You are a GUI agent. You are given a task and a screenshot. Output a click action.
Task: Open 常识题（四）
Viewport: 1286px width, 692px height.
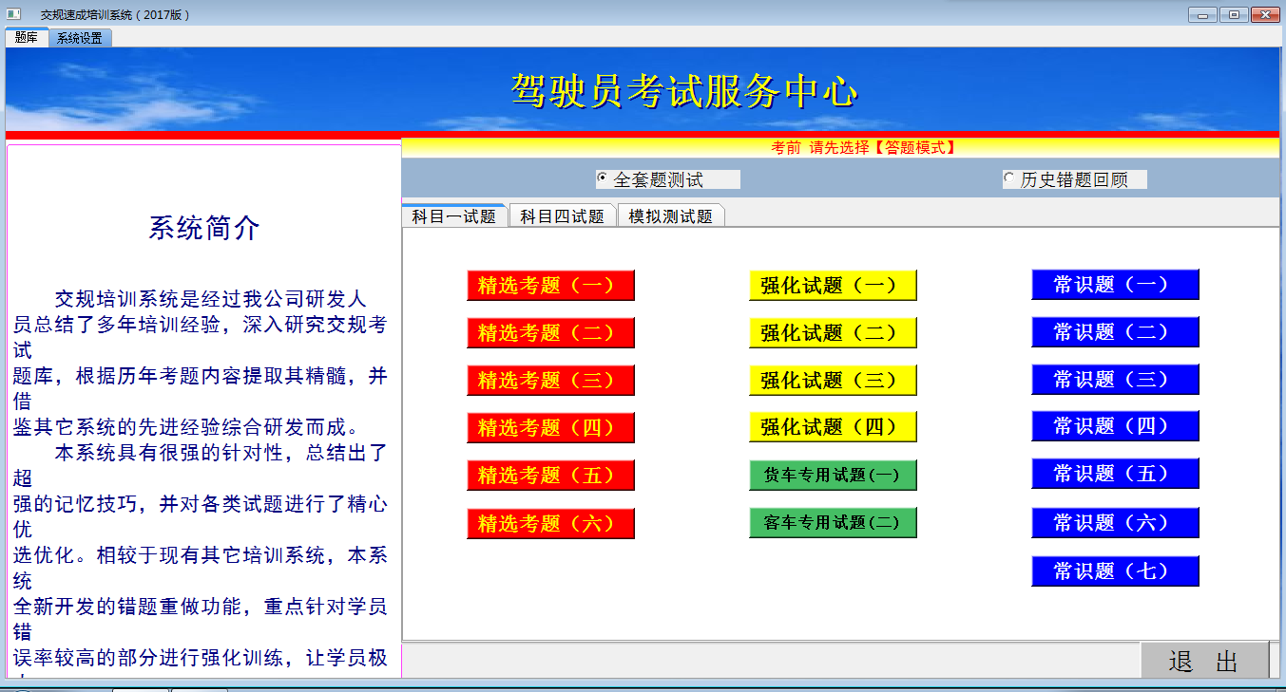pos(1115,426)
